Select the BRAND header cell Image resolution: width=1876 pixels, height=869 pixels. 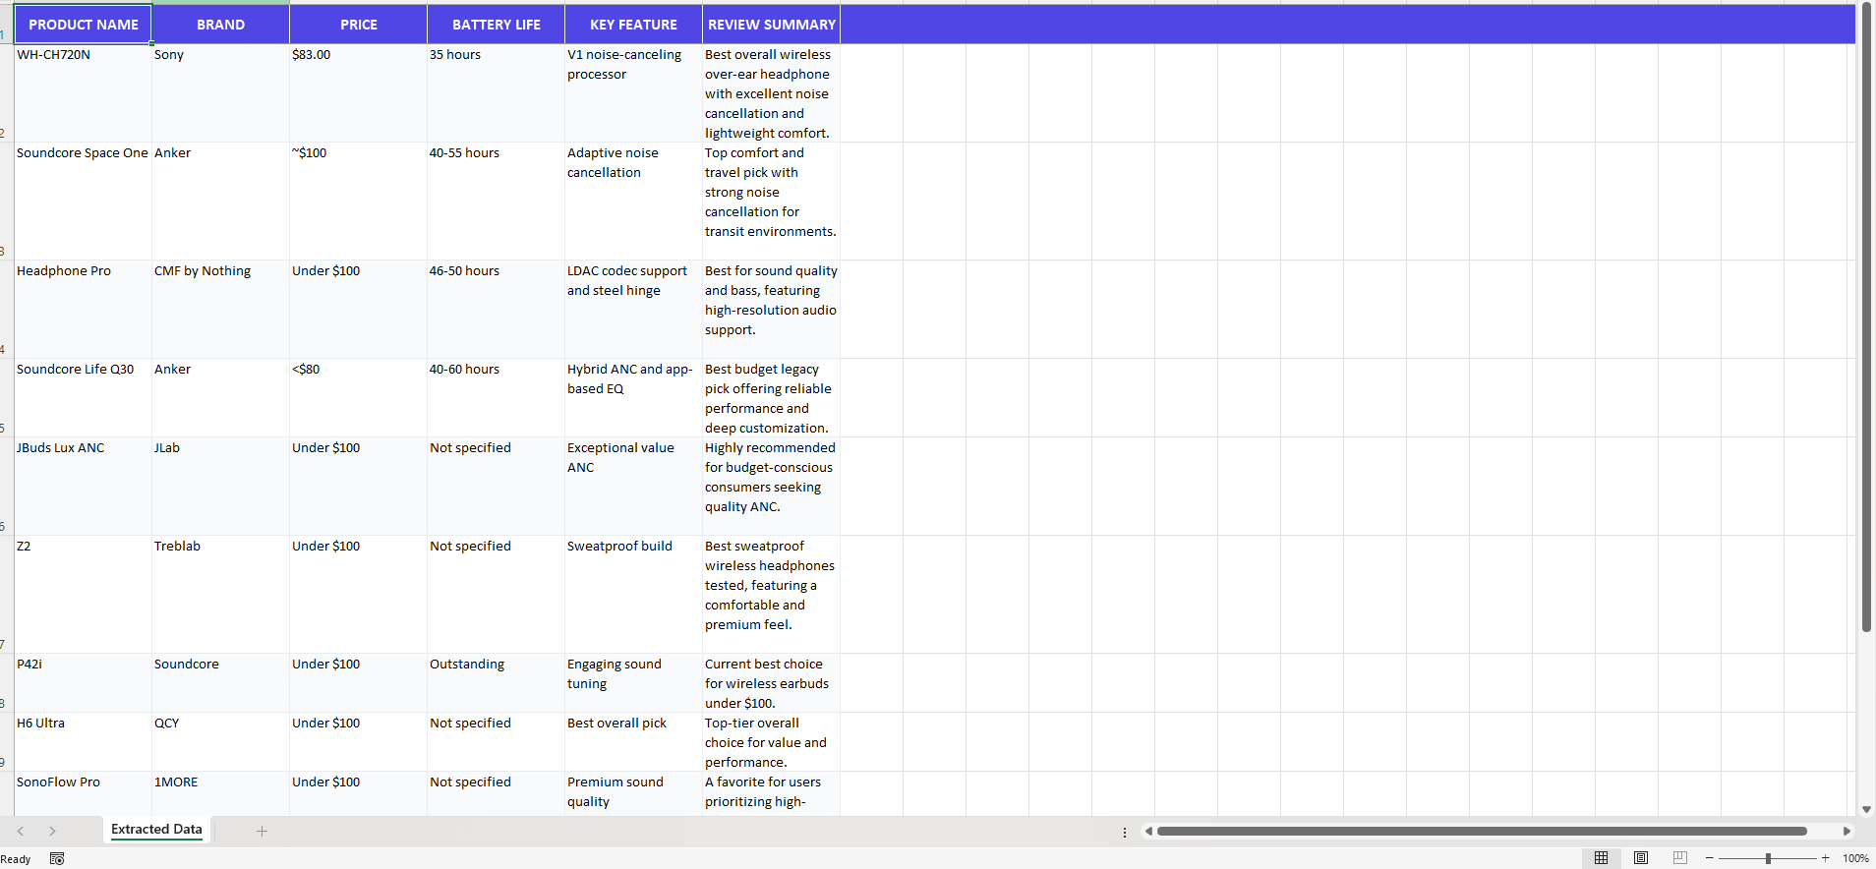pyautogui.click(x=221, y=25)
